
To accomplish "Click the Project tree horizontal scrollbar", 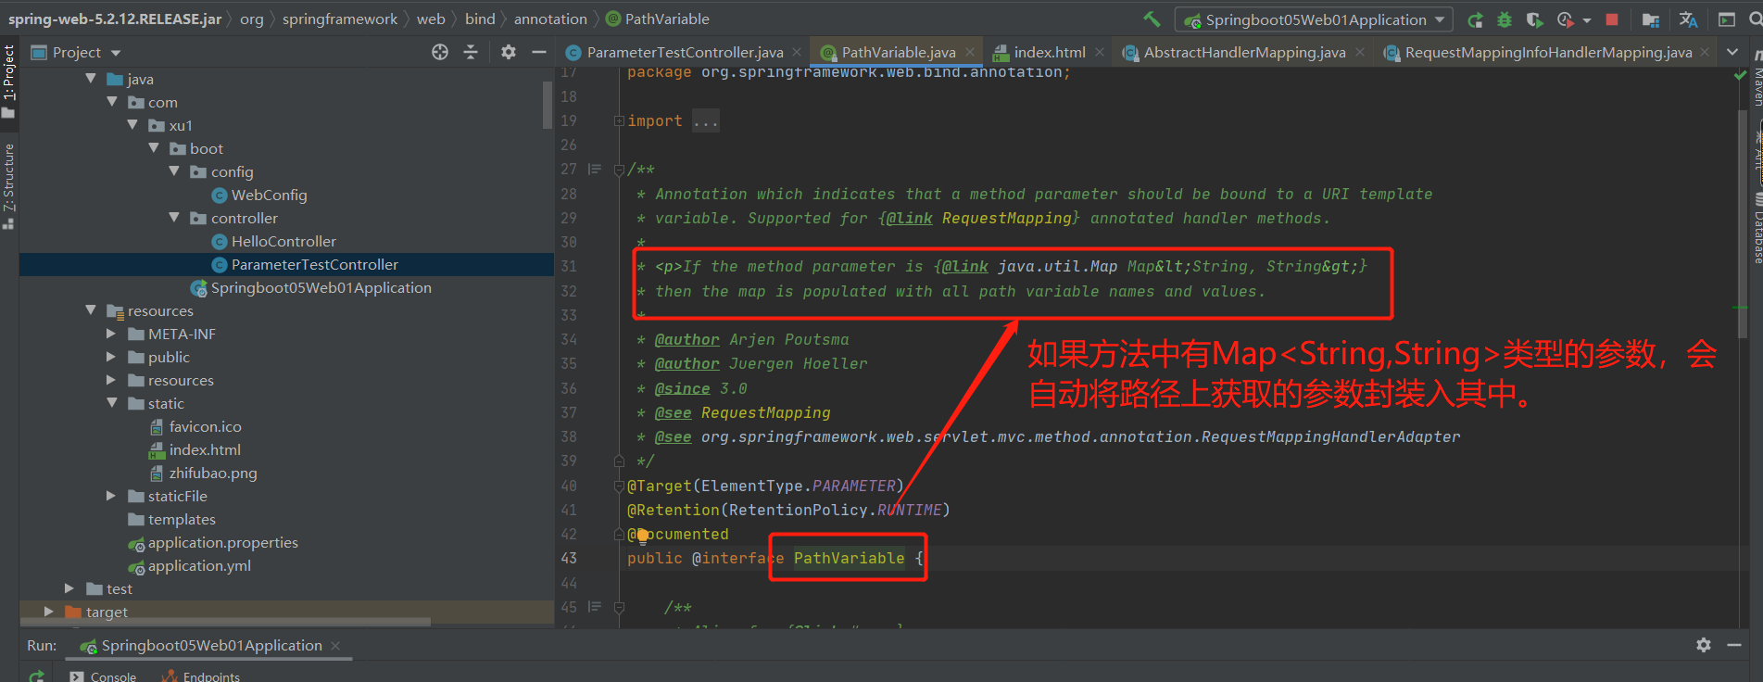I will click(x=225, y=622).
